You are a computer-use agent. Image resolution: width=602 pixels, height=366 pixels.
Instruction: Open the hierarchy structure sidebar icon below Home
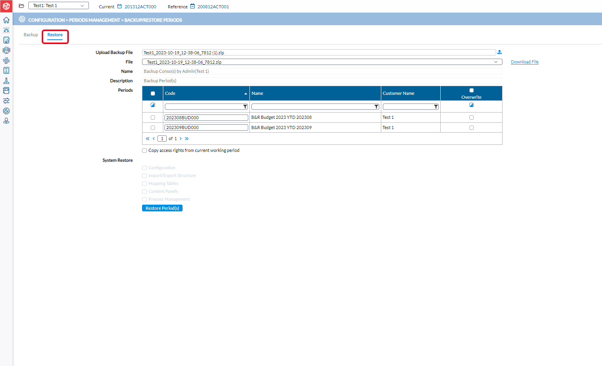[6, 30]
